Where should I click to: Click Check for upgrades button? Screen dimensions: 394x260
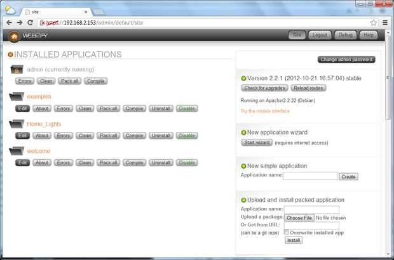[264, 88]
